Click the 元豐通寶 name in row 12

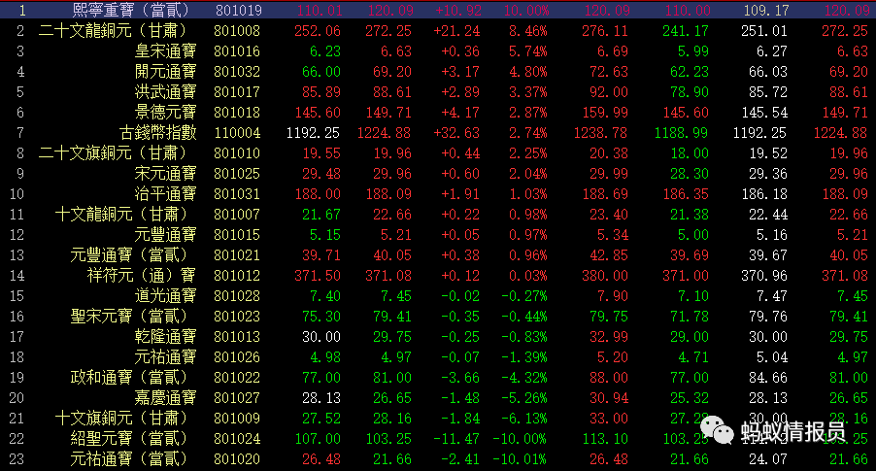(165, 235)
